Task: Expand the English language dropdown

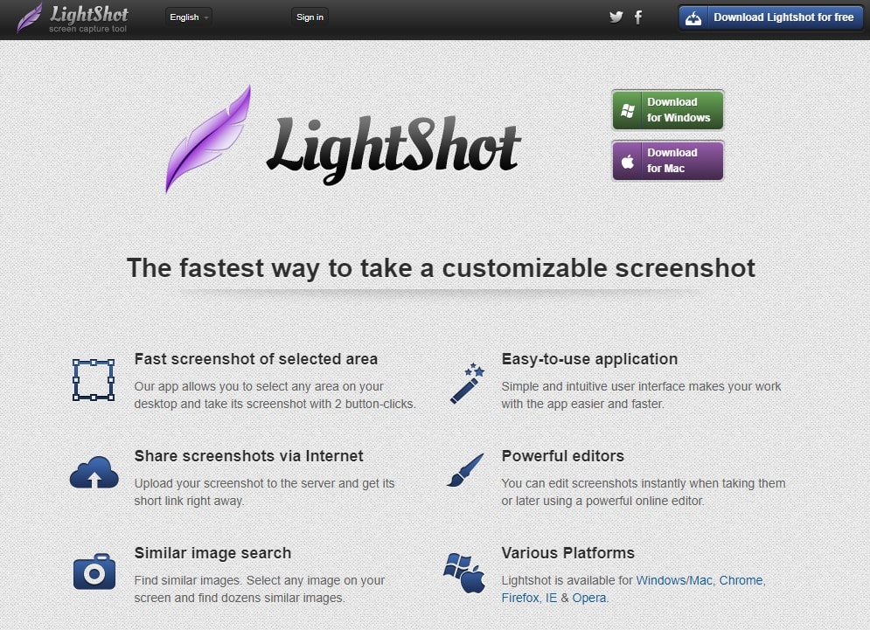Action: click(x=189, y=17)
